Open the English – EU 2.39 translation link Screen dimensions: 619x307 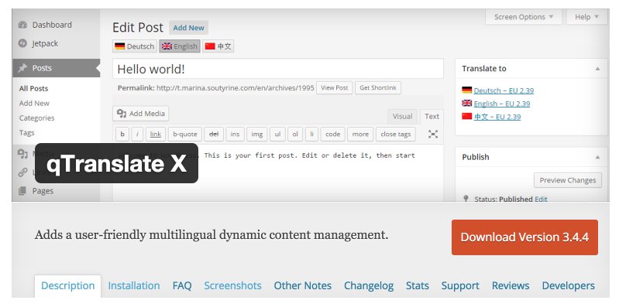(x=502, y=104)
